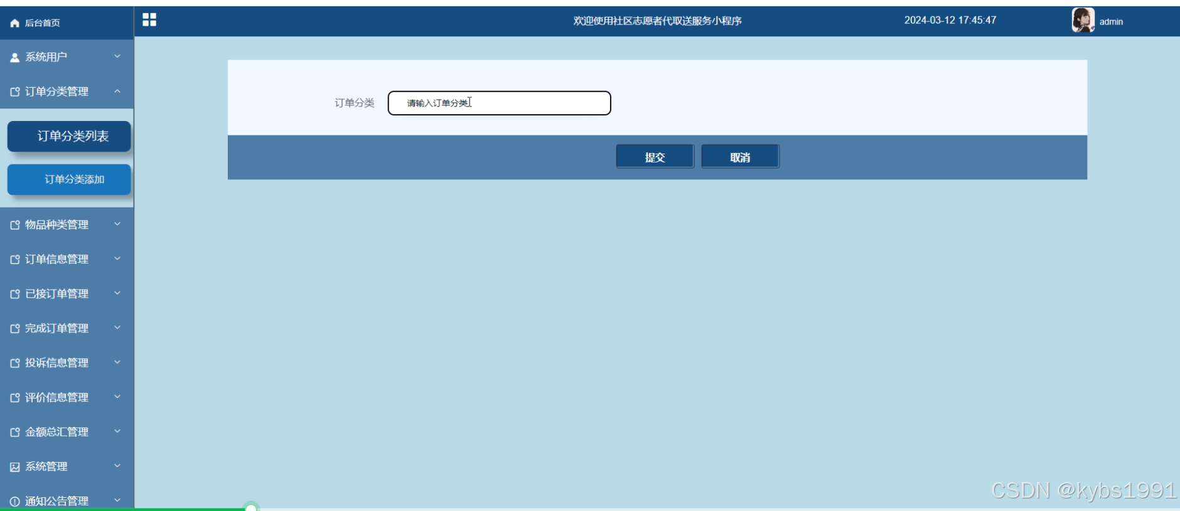
Task: Click the icon beside 完成订单管理
Action: point(15,328)
